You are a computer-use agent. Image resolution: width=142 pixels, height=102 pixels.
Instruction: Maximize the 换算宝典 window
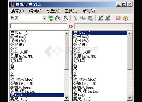pos(124,5)
